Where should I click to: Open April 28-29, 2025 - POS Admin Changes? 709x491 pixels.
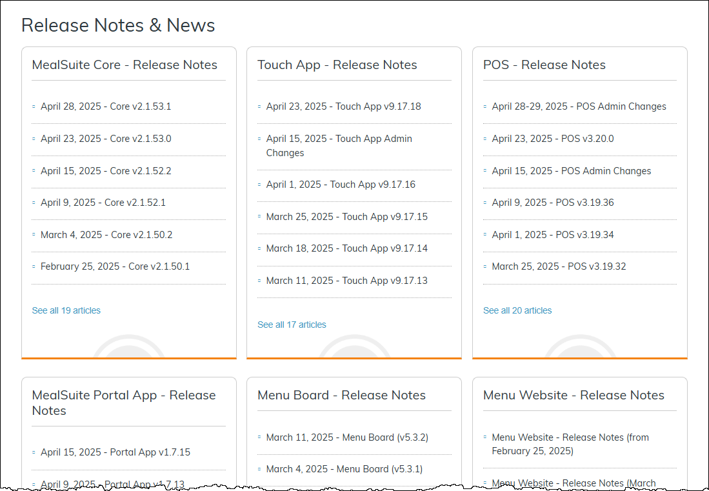579,106
